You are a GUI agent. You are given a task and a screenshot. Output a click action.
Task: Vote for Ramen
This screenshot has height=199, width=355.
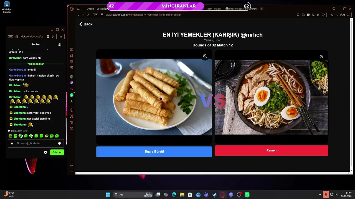click(272, 151)
